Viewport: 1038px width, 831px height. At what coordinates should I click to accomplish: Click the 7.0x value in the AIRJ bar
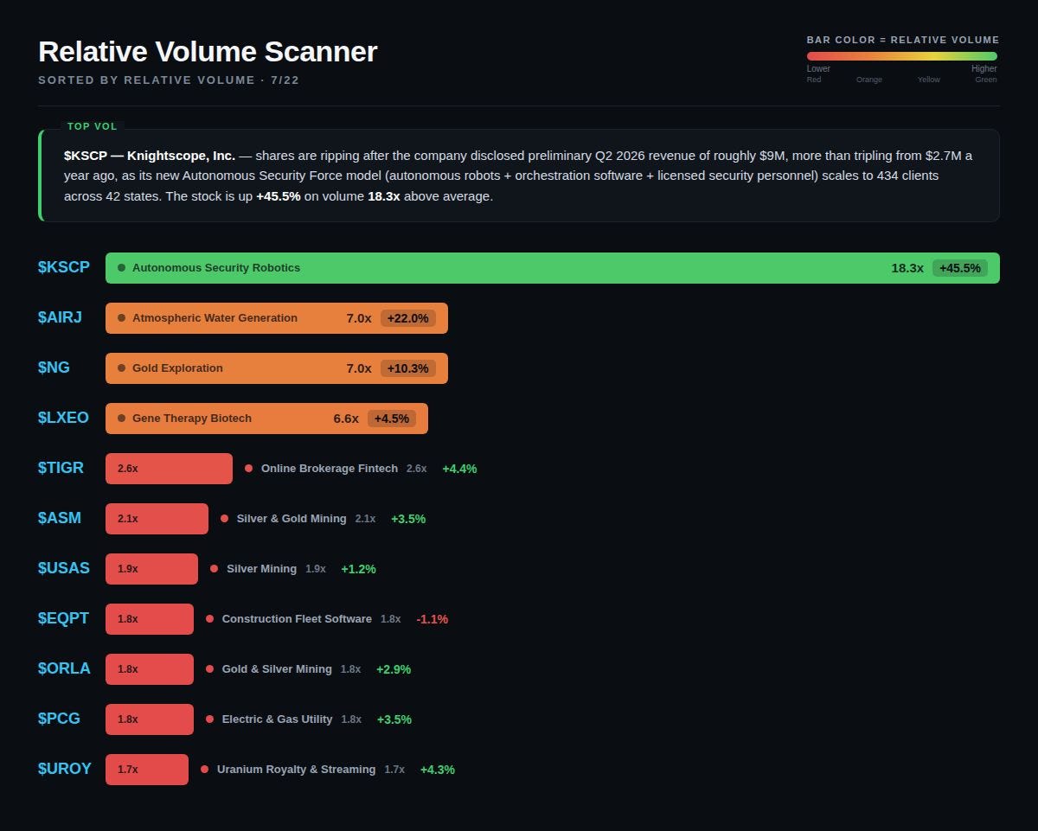[x=359, y=318]
